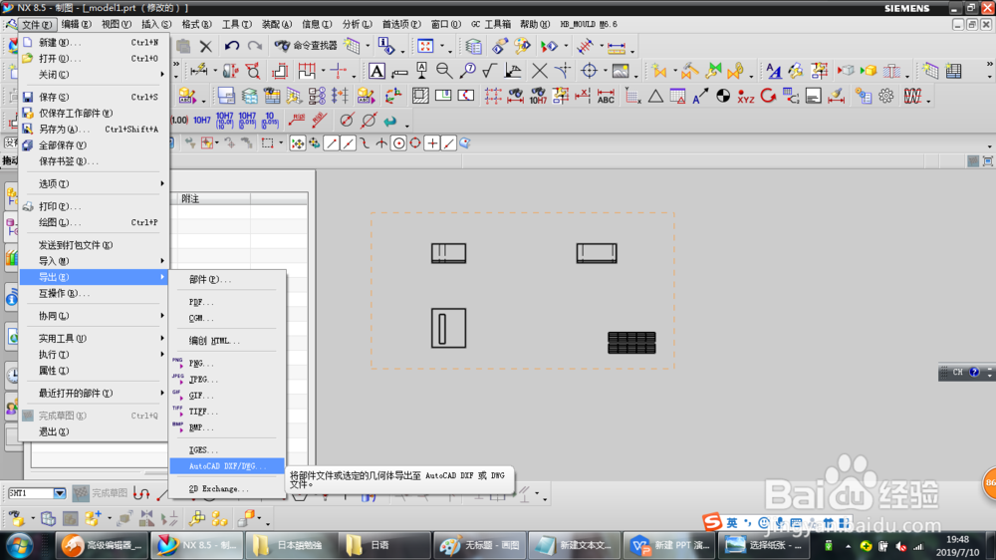Choose PDF in the export submenu
996x560 pixels.
227,302
